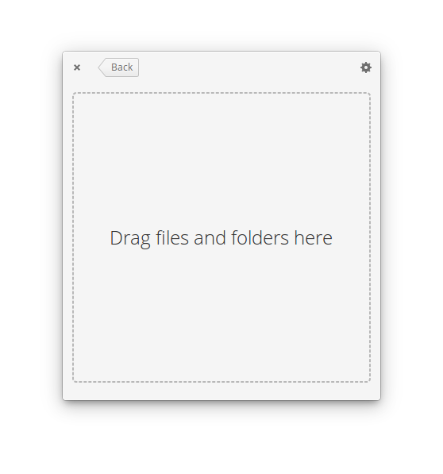Viewport: 443px width, 474px height.
Task: Click the word 'Drag' in the drop area
Action: (x=130, y=239)
